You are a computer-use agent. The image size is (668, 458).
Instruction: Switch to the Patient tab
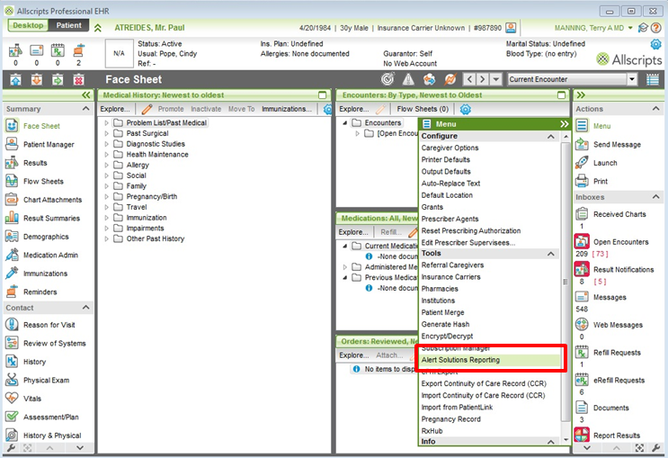click(68, 25)
